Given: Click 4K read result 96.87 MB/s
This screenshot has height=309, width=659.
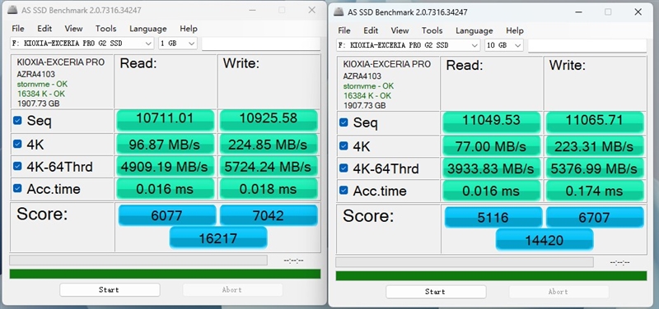Looking at the screenshot, I should point(166,145).
